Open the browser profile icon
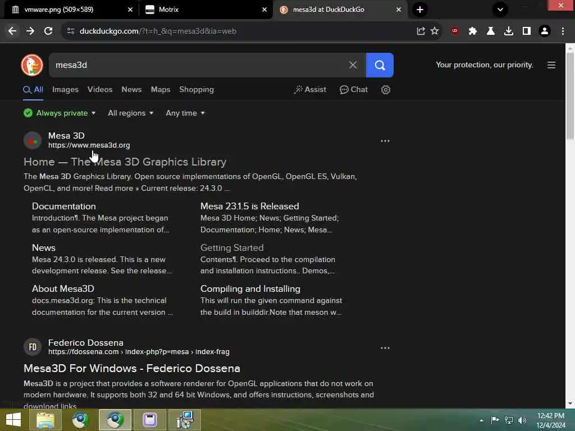This screenshot has width=575, height=431. (x=545, y=31)
